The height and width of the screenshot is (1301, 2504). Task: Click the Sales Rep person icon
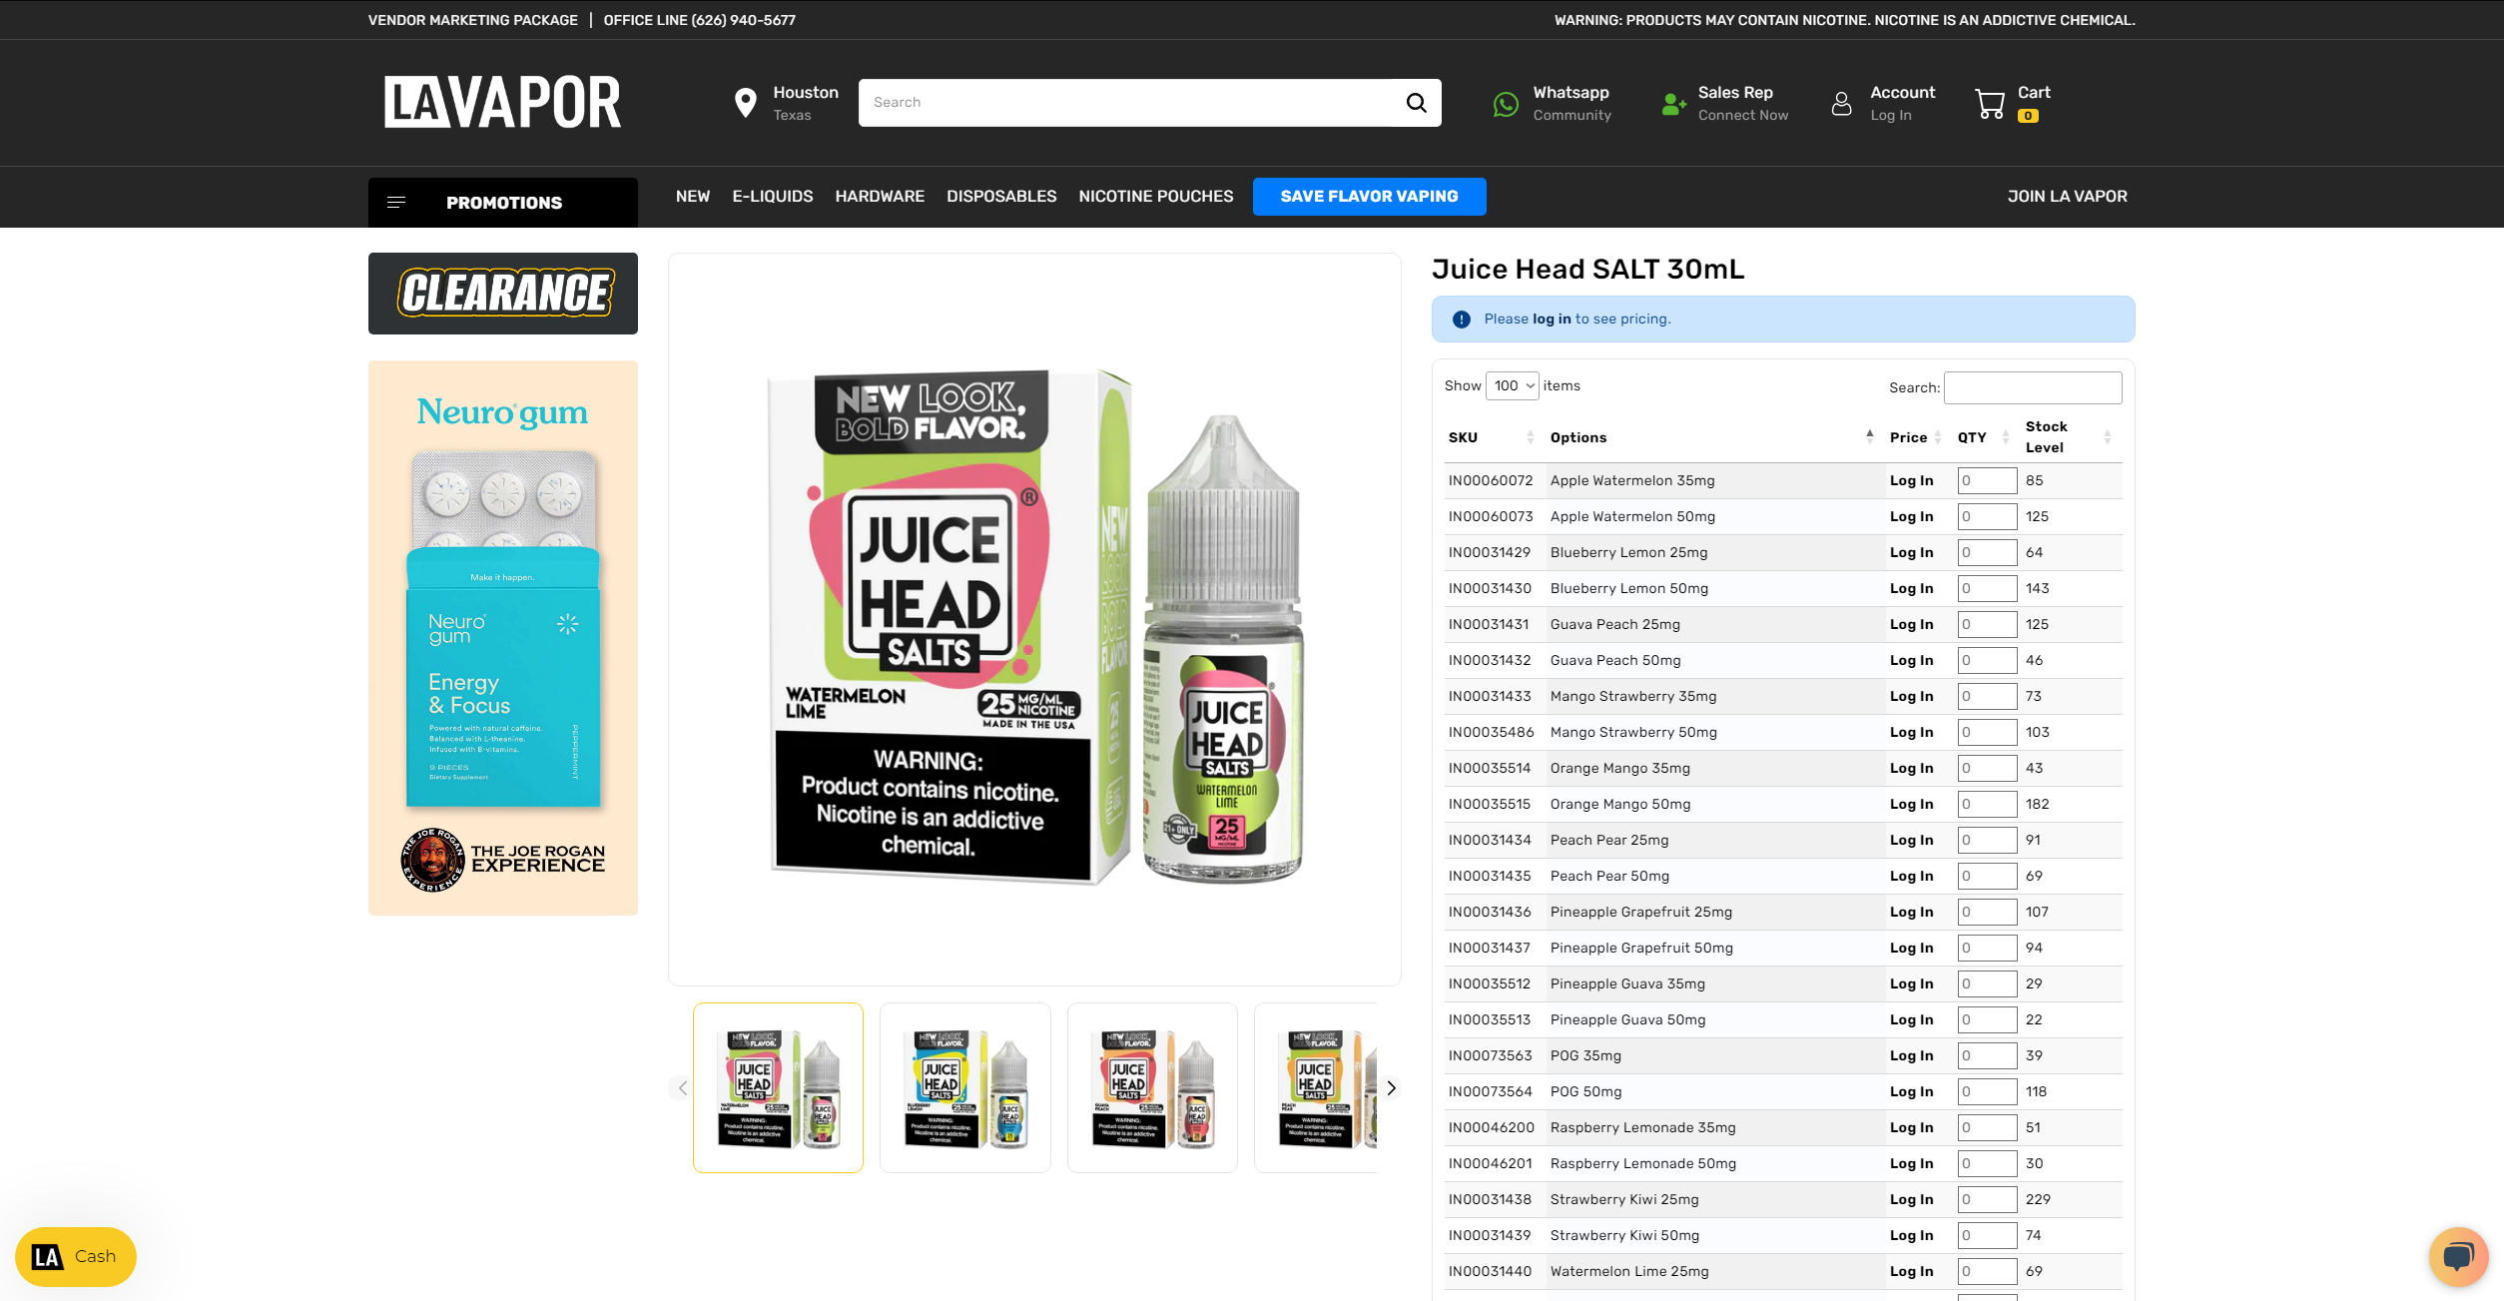coord(1673,104)
